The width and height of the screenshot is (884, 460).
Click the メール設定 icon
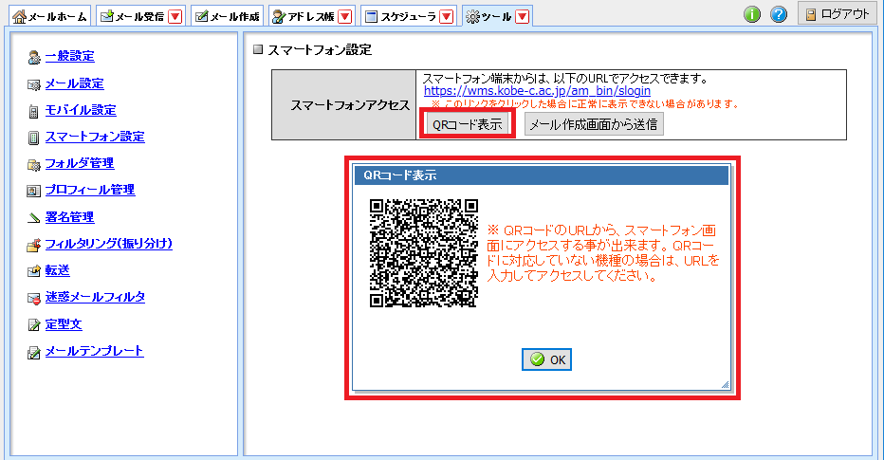pyautogui.click(x=34, y=84)
